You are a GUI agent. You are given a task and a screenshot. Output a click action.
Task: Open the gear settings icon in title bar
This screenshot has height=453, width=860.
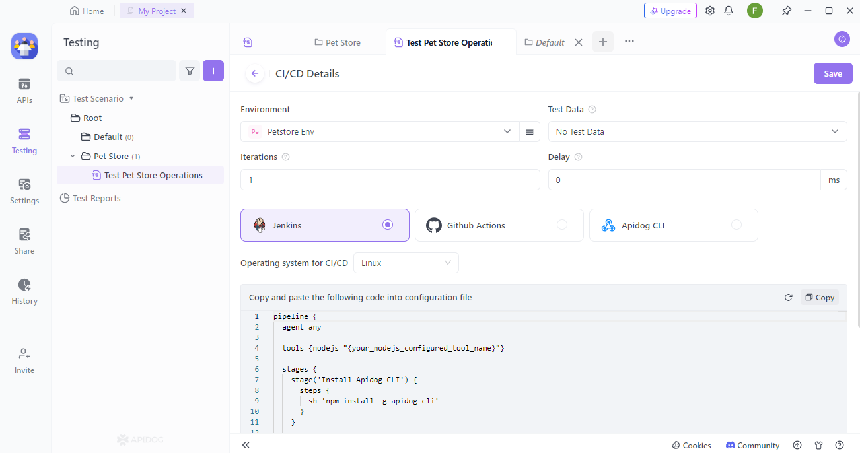click(x=710, y=11)
